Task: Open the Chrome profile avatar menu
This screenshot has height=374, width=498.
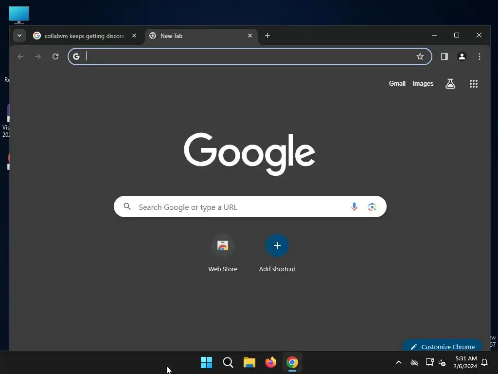Action: click(x=462, y=56)
